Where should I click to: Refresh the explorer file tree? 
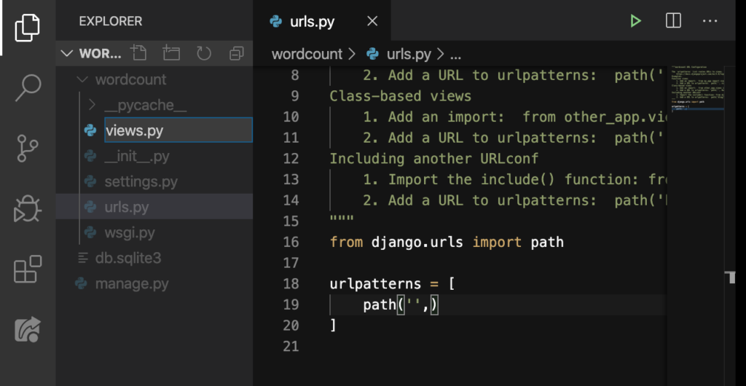(x=204, y=53)
